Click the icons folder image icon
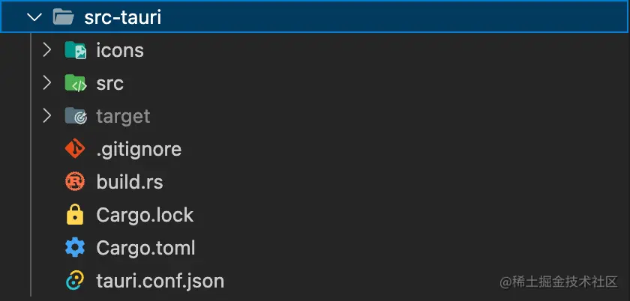The width and height of the screenshot is (630, 301). click(75, 51)
